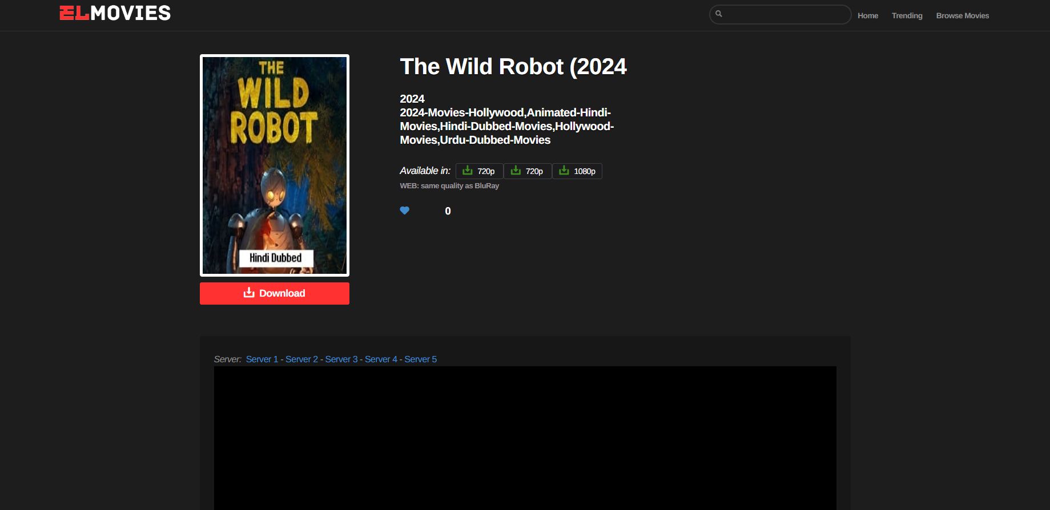Click the red Download button

[275, 293]
